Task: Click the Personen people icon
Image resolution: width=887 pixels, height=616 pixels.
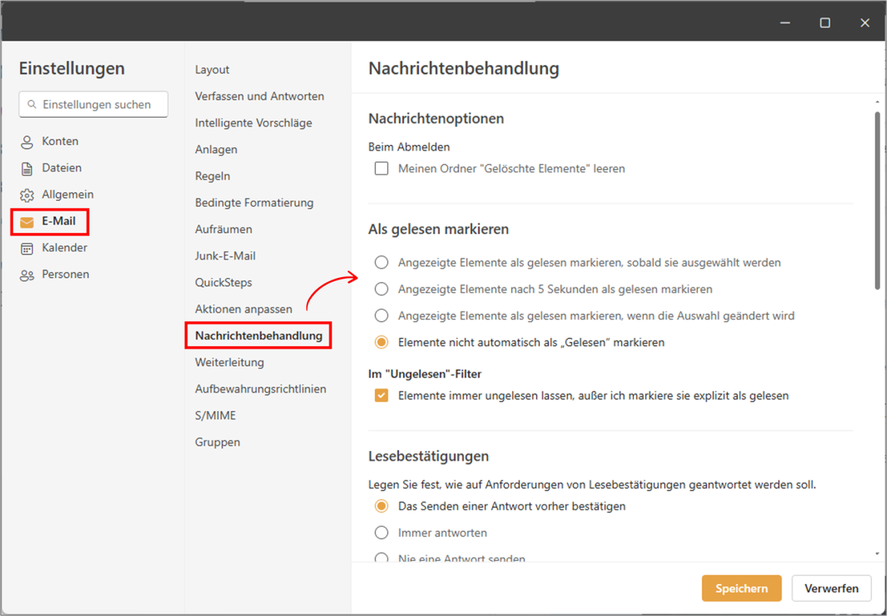Action: 26,274
